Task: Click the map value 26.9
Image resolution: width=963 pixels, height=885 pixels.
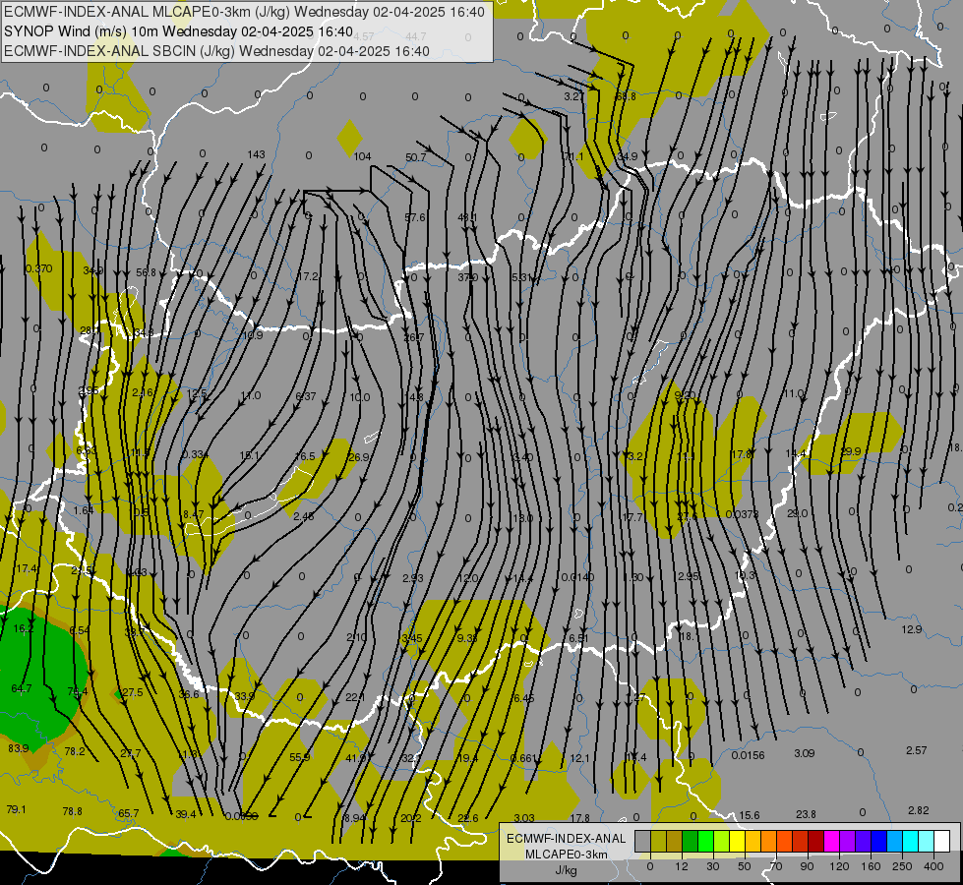Action: click(x=359, y=457)
